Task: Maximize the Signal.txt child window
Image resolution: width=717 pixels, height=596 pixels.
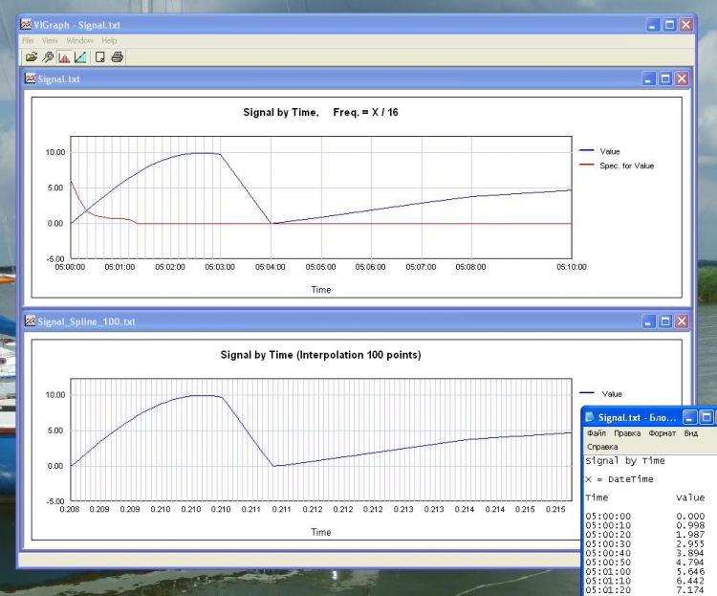Action: click(x=665, y=79)
